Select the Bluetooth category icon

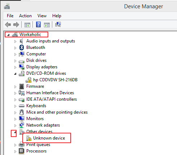coord(22,47)
